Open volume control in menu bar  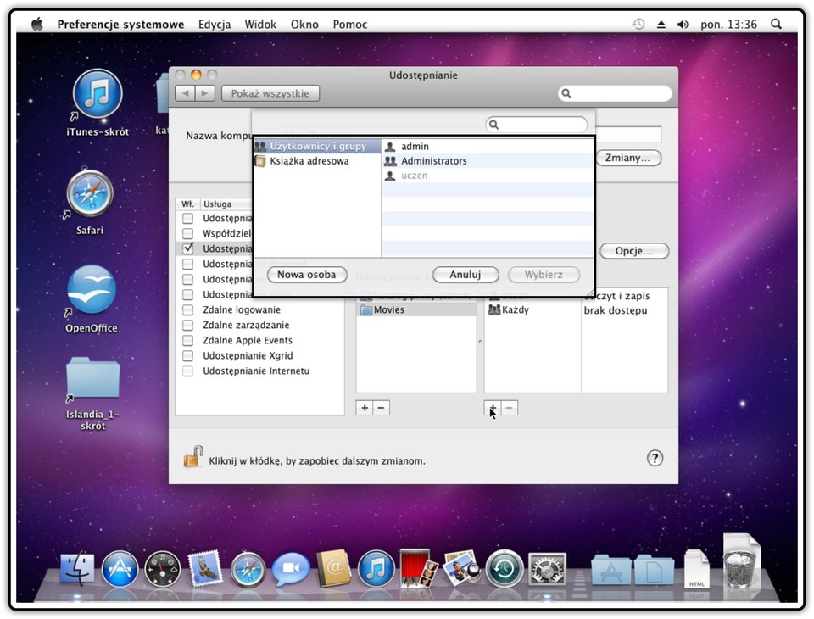[683, 24]
